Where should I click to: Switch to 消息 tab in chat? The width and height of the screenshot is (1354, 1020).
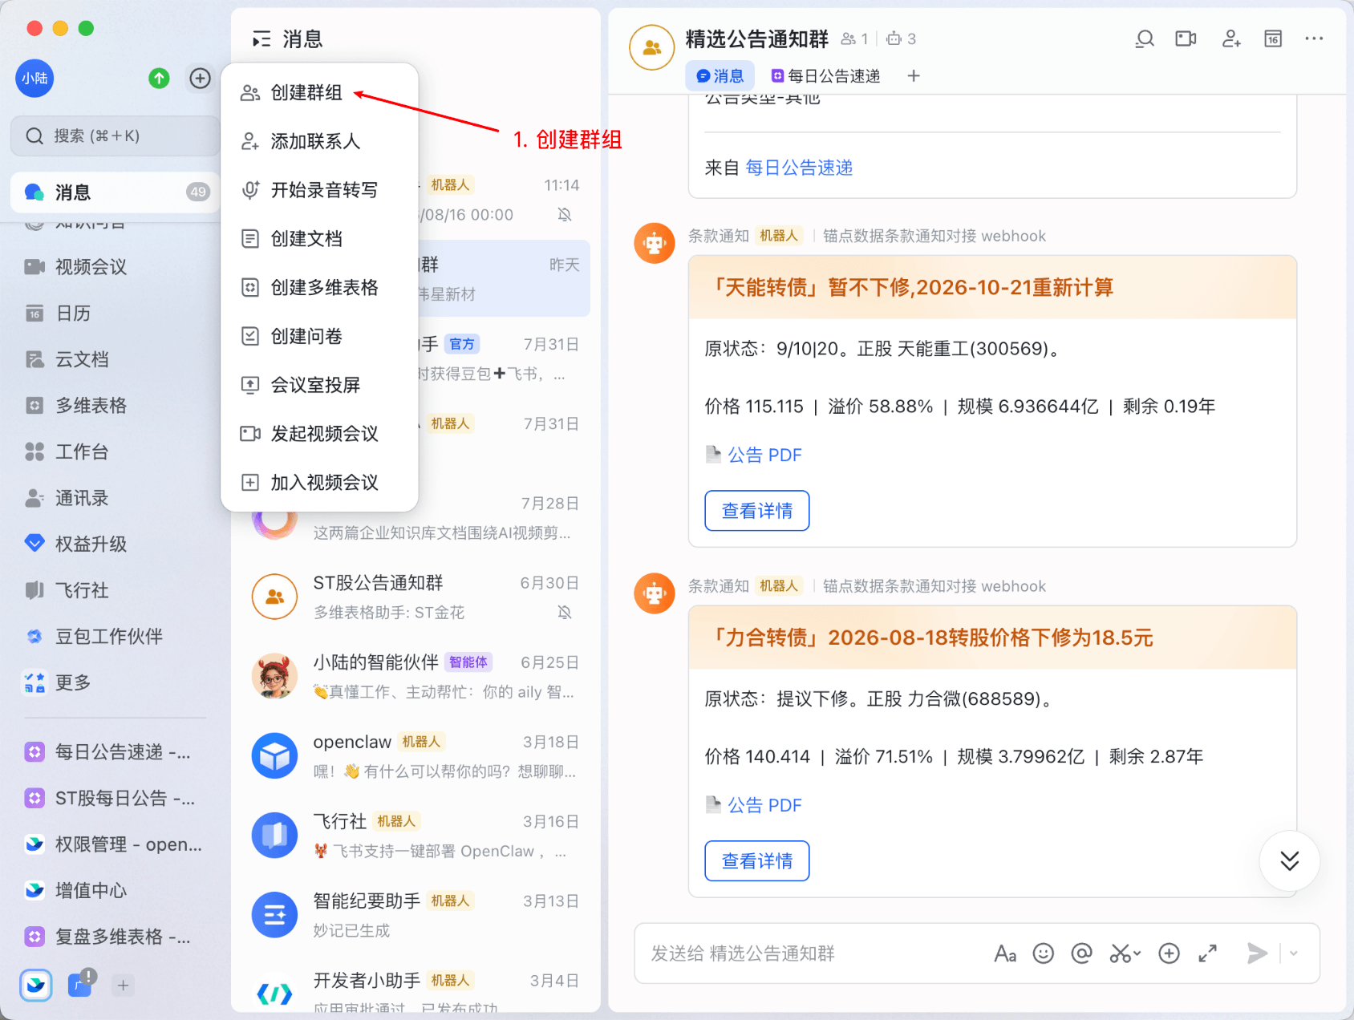720,76
